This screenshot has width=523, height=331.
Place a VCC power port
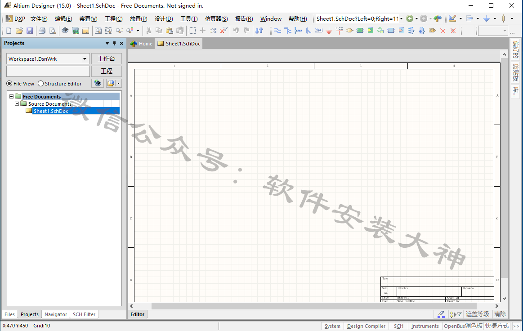(339, 31)
